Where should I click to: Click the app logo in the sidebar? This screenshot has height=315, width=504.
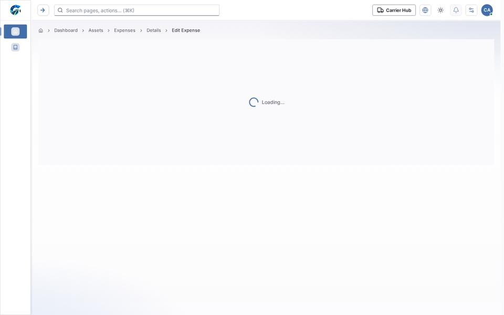pyautogui.click(x=15, y=10)
